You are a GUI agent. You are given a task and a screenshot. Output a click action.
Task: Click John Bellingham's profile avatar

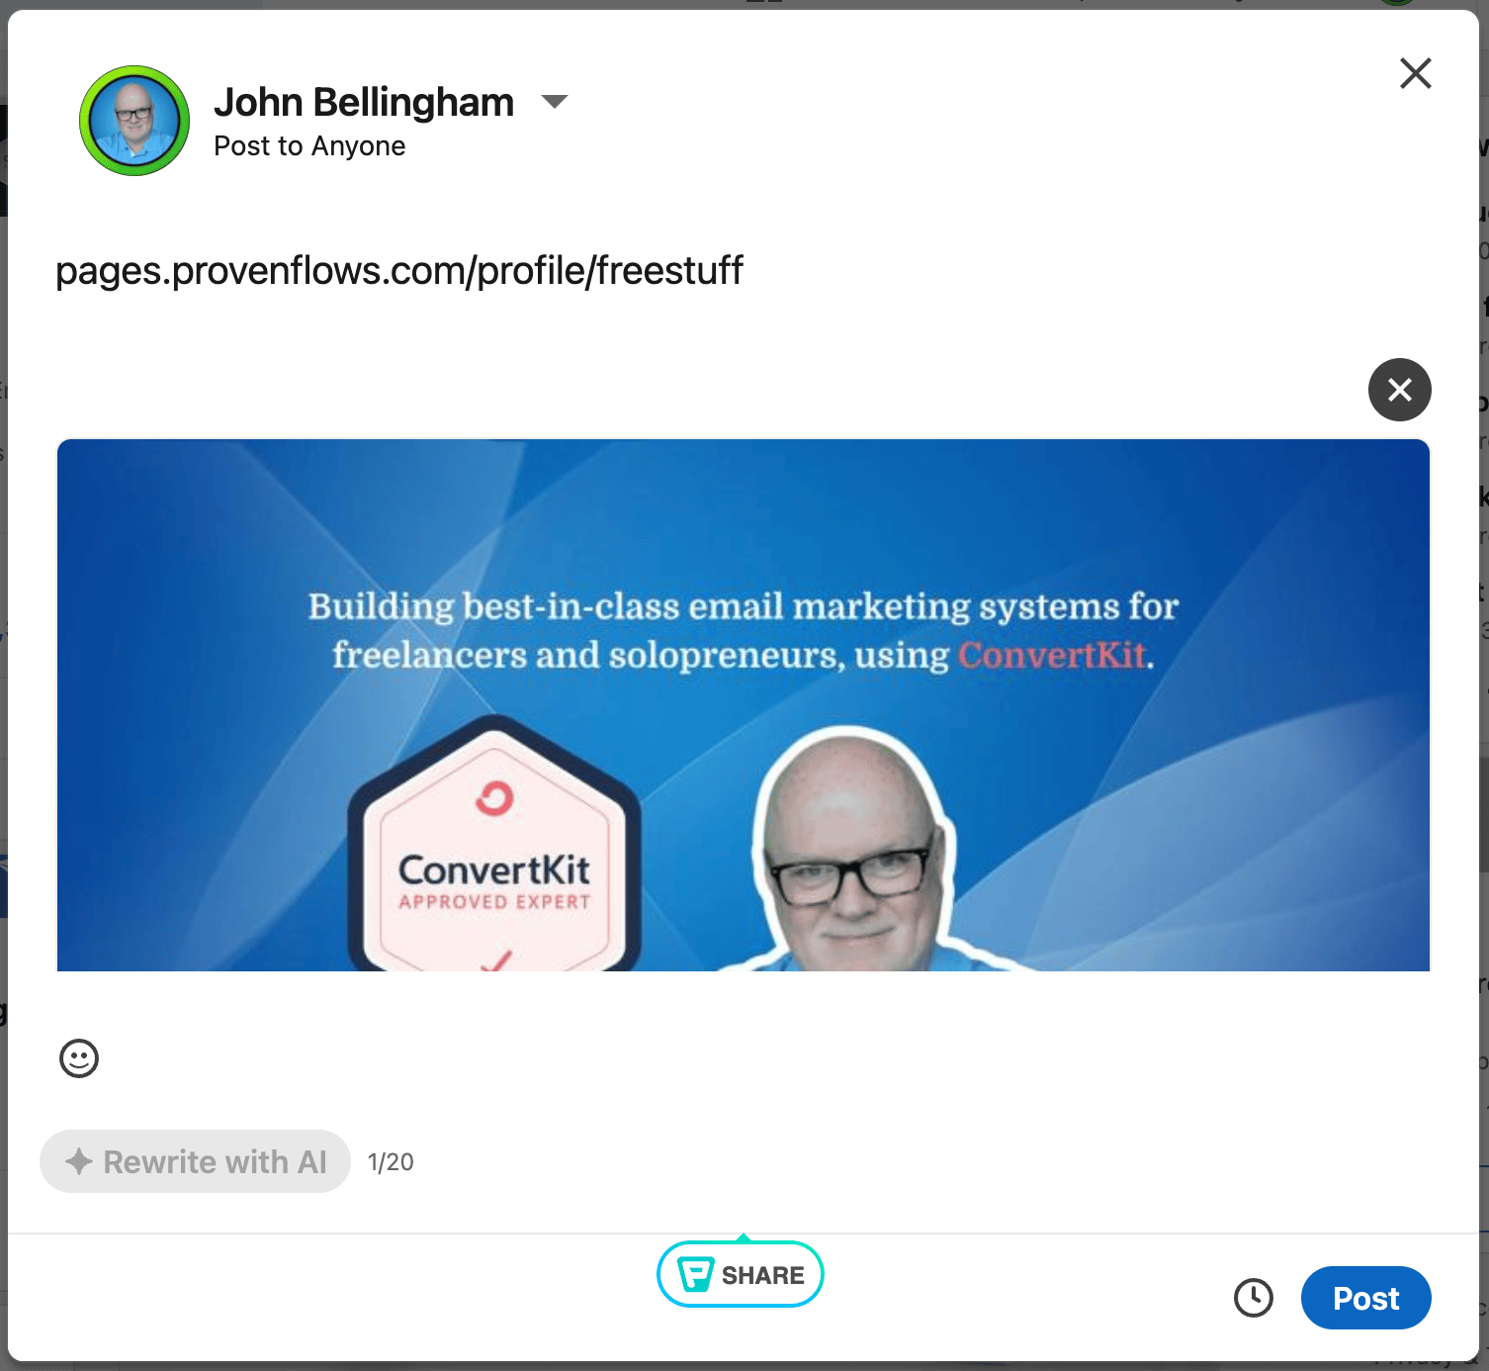(x=134, y=121)
